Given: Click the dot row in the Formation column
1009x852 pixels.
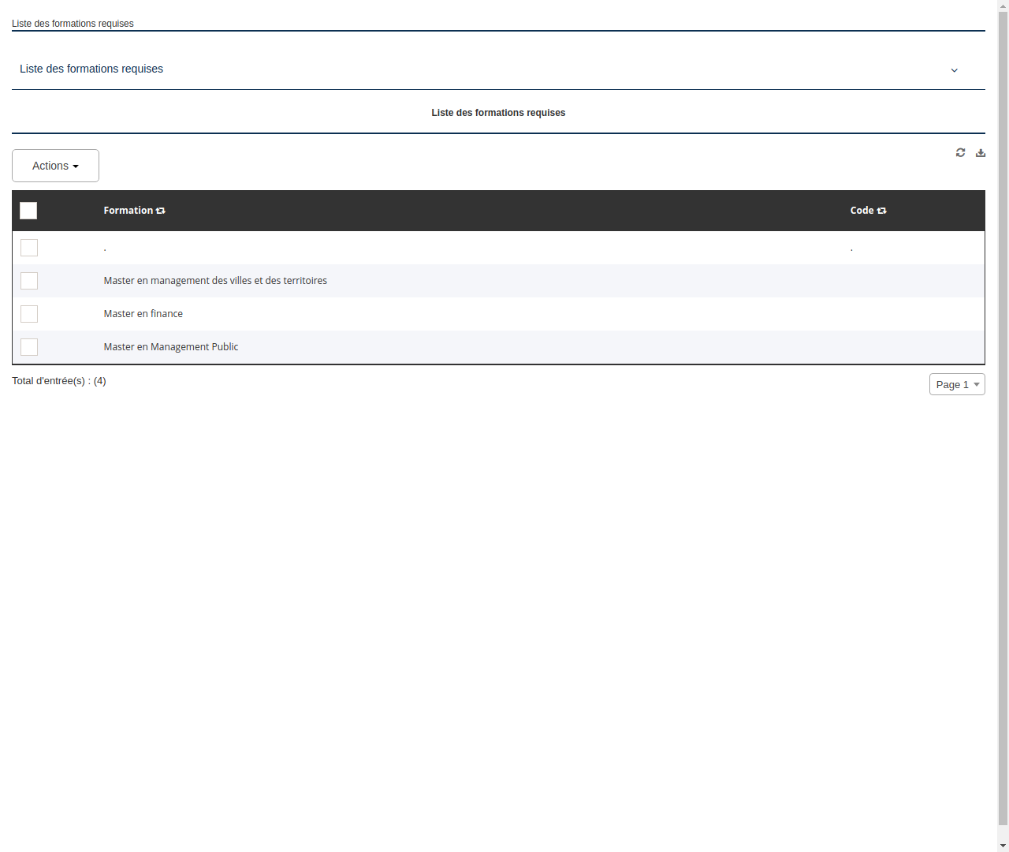Looking at the screenshot, I should 105,247.
